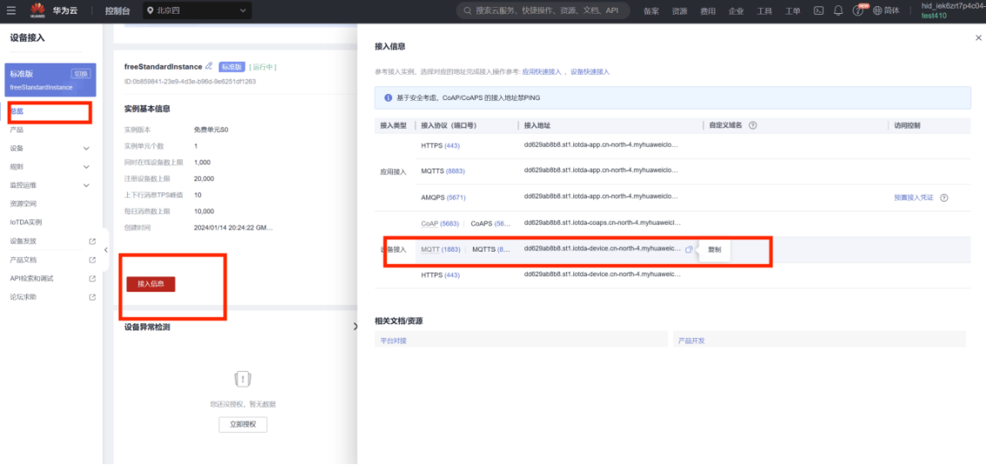
Task: Click the 标准版 badge next to instance name
Action: tap(232, 66)
